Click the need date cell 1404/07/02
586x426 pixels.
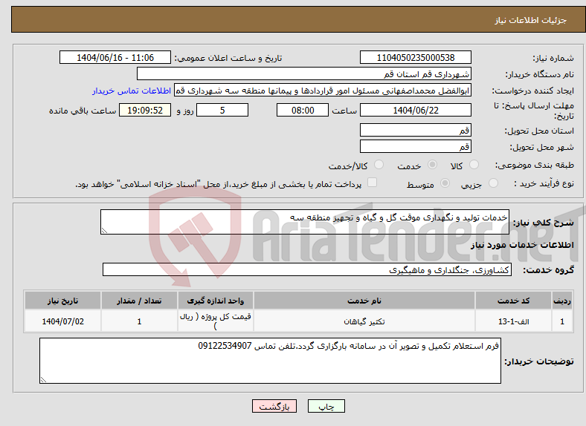[62, 321]
